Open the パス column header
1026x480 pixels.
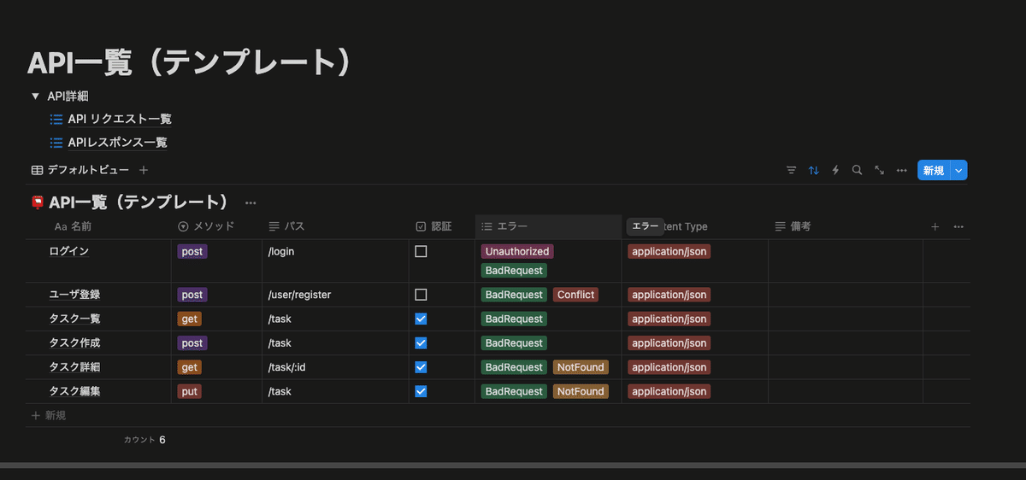[335, 226]
